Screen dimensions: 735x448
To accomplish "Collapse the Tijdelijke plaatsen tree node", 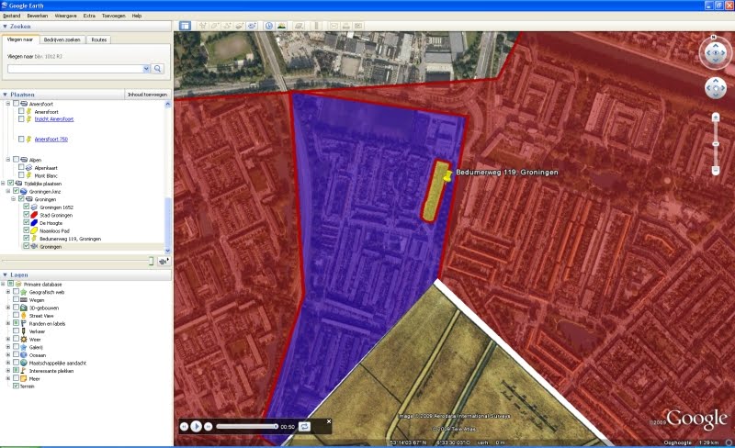I will 3,184.
